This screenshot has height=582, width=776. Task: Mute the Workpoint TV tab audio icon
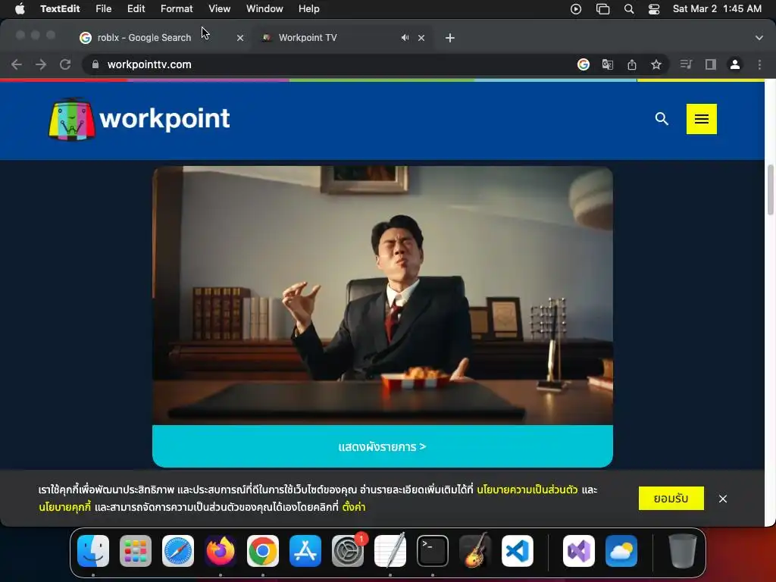click(x=405, y=38)
